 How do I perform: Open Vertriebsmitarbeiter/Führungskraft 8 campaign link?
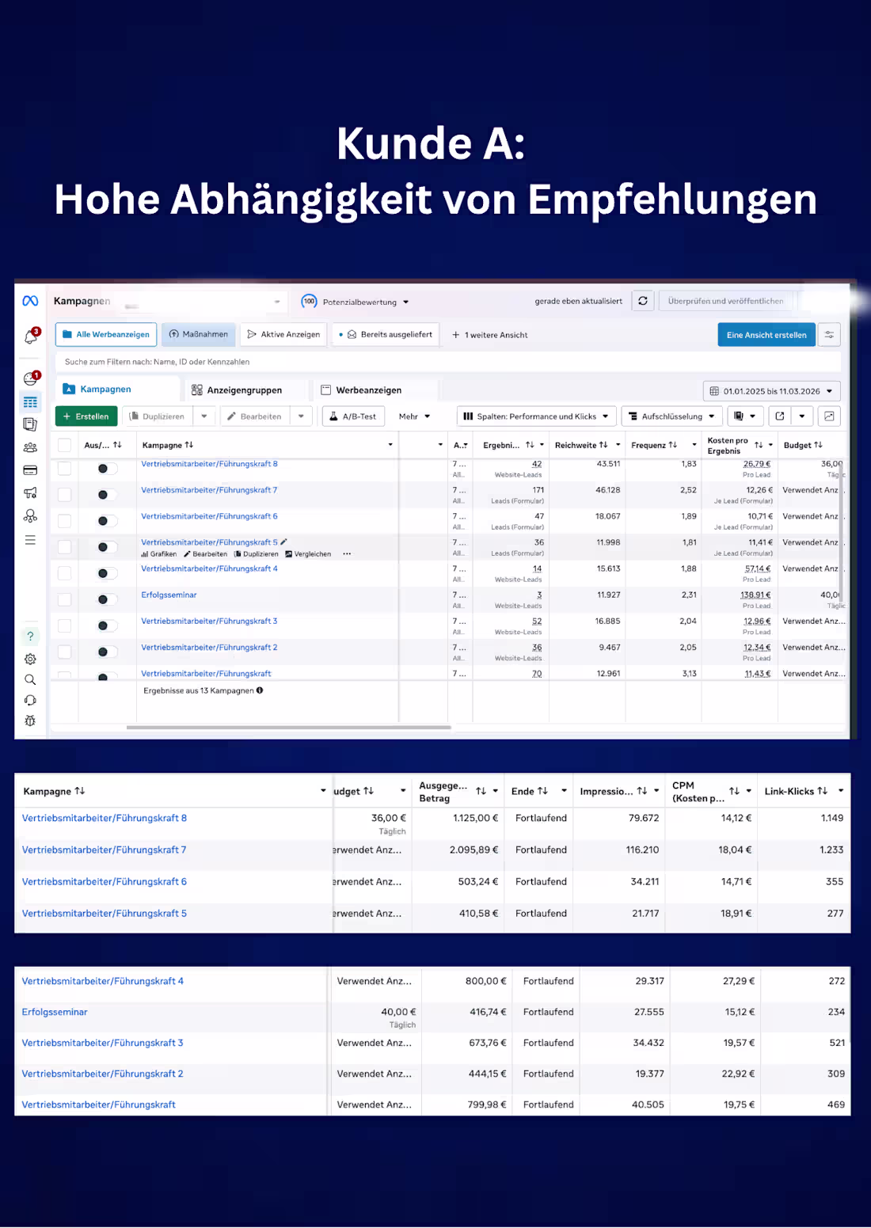210,464
